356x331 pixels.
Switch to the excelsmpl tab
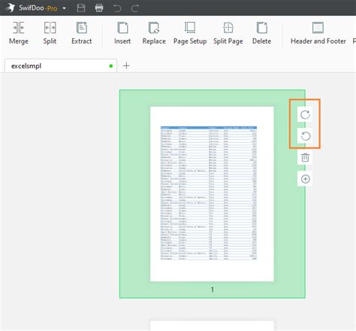point(61,66)
